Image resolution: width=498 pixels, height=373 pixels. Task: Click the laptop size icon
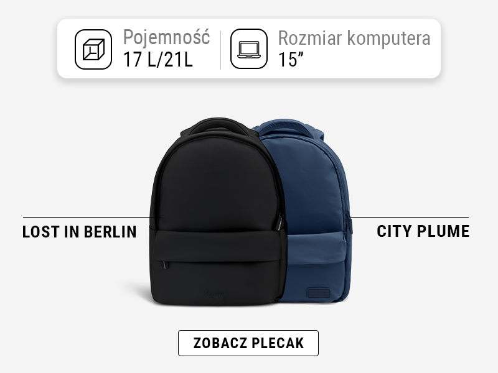[249, 49]
